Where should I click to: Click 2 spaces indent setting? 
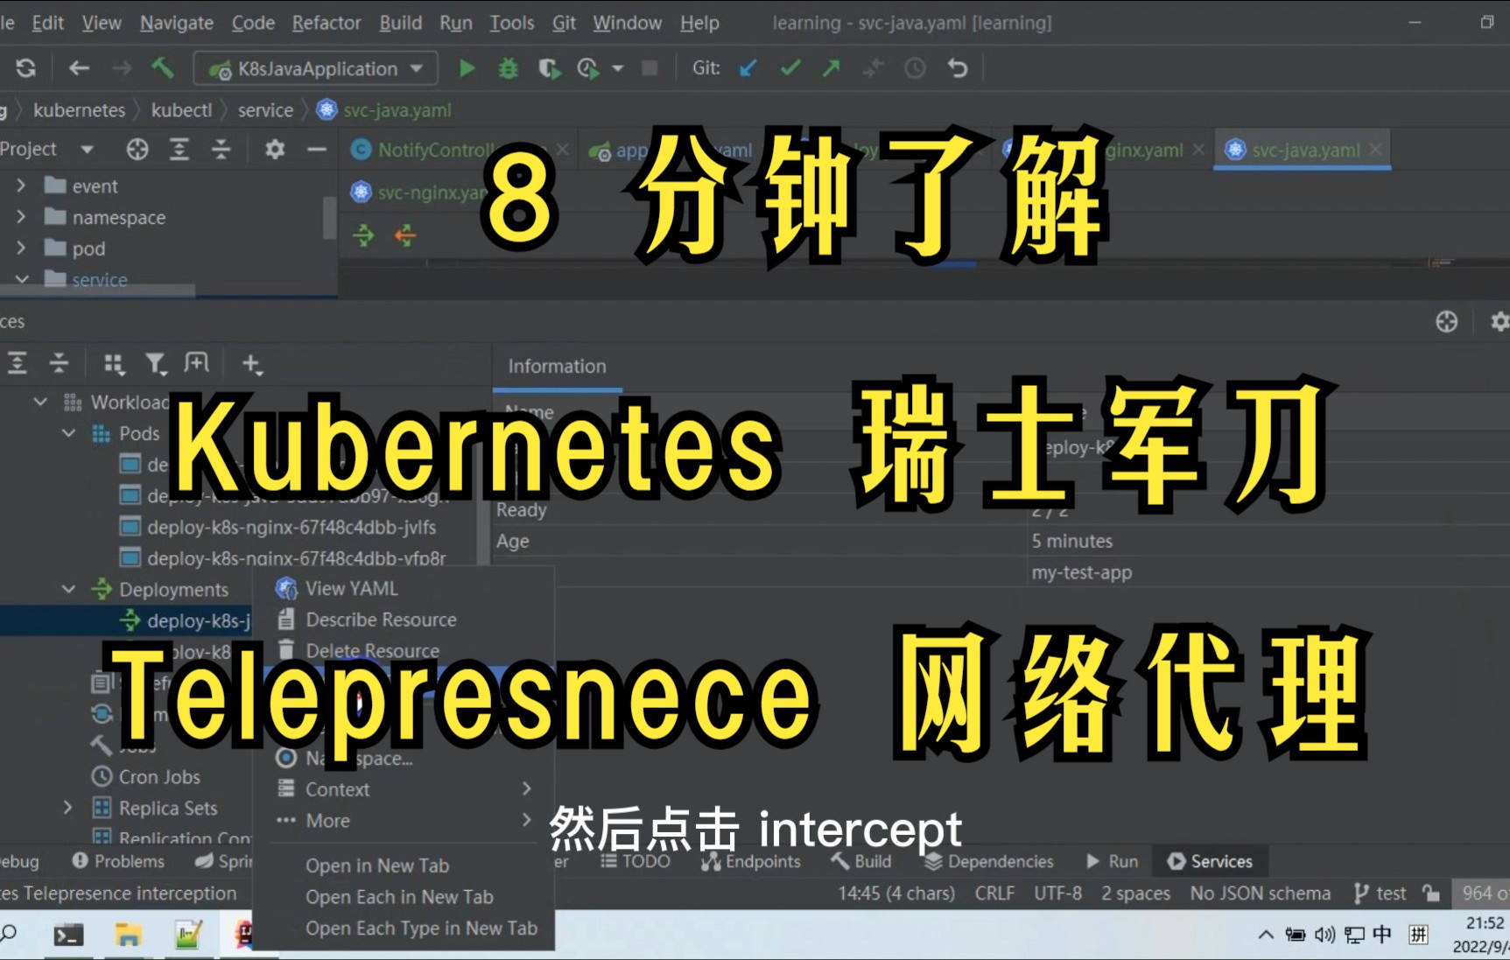(1135, 893)
